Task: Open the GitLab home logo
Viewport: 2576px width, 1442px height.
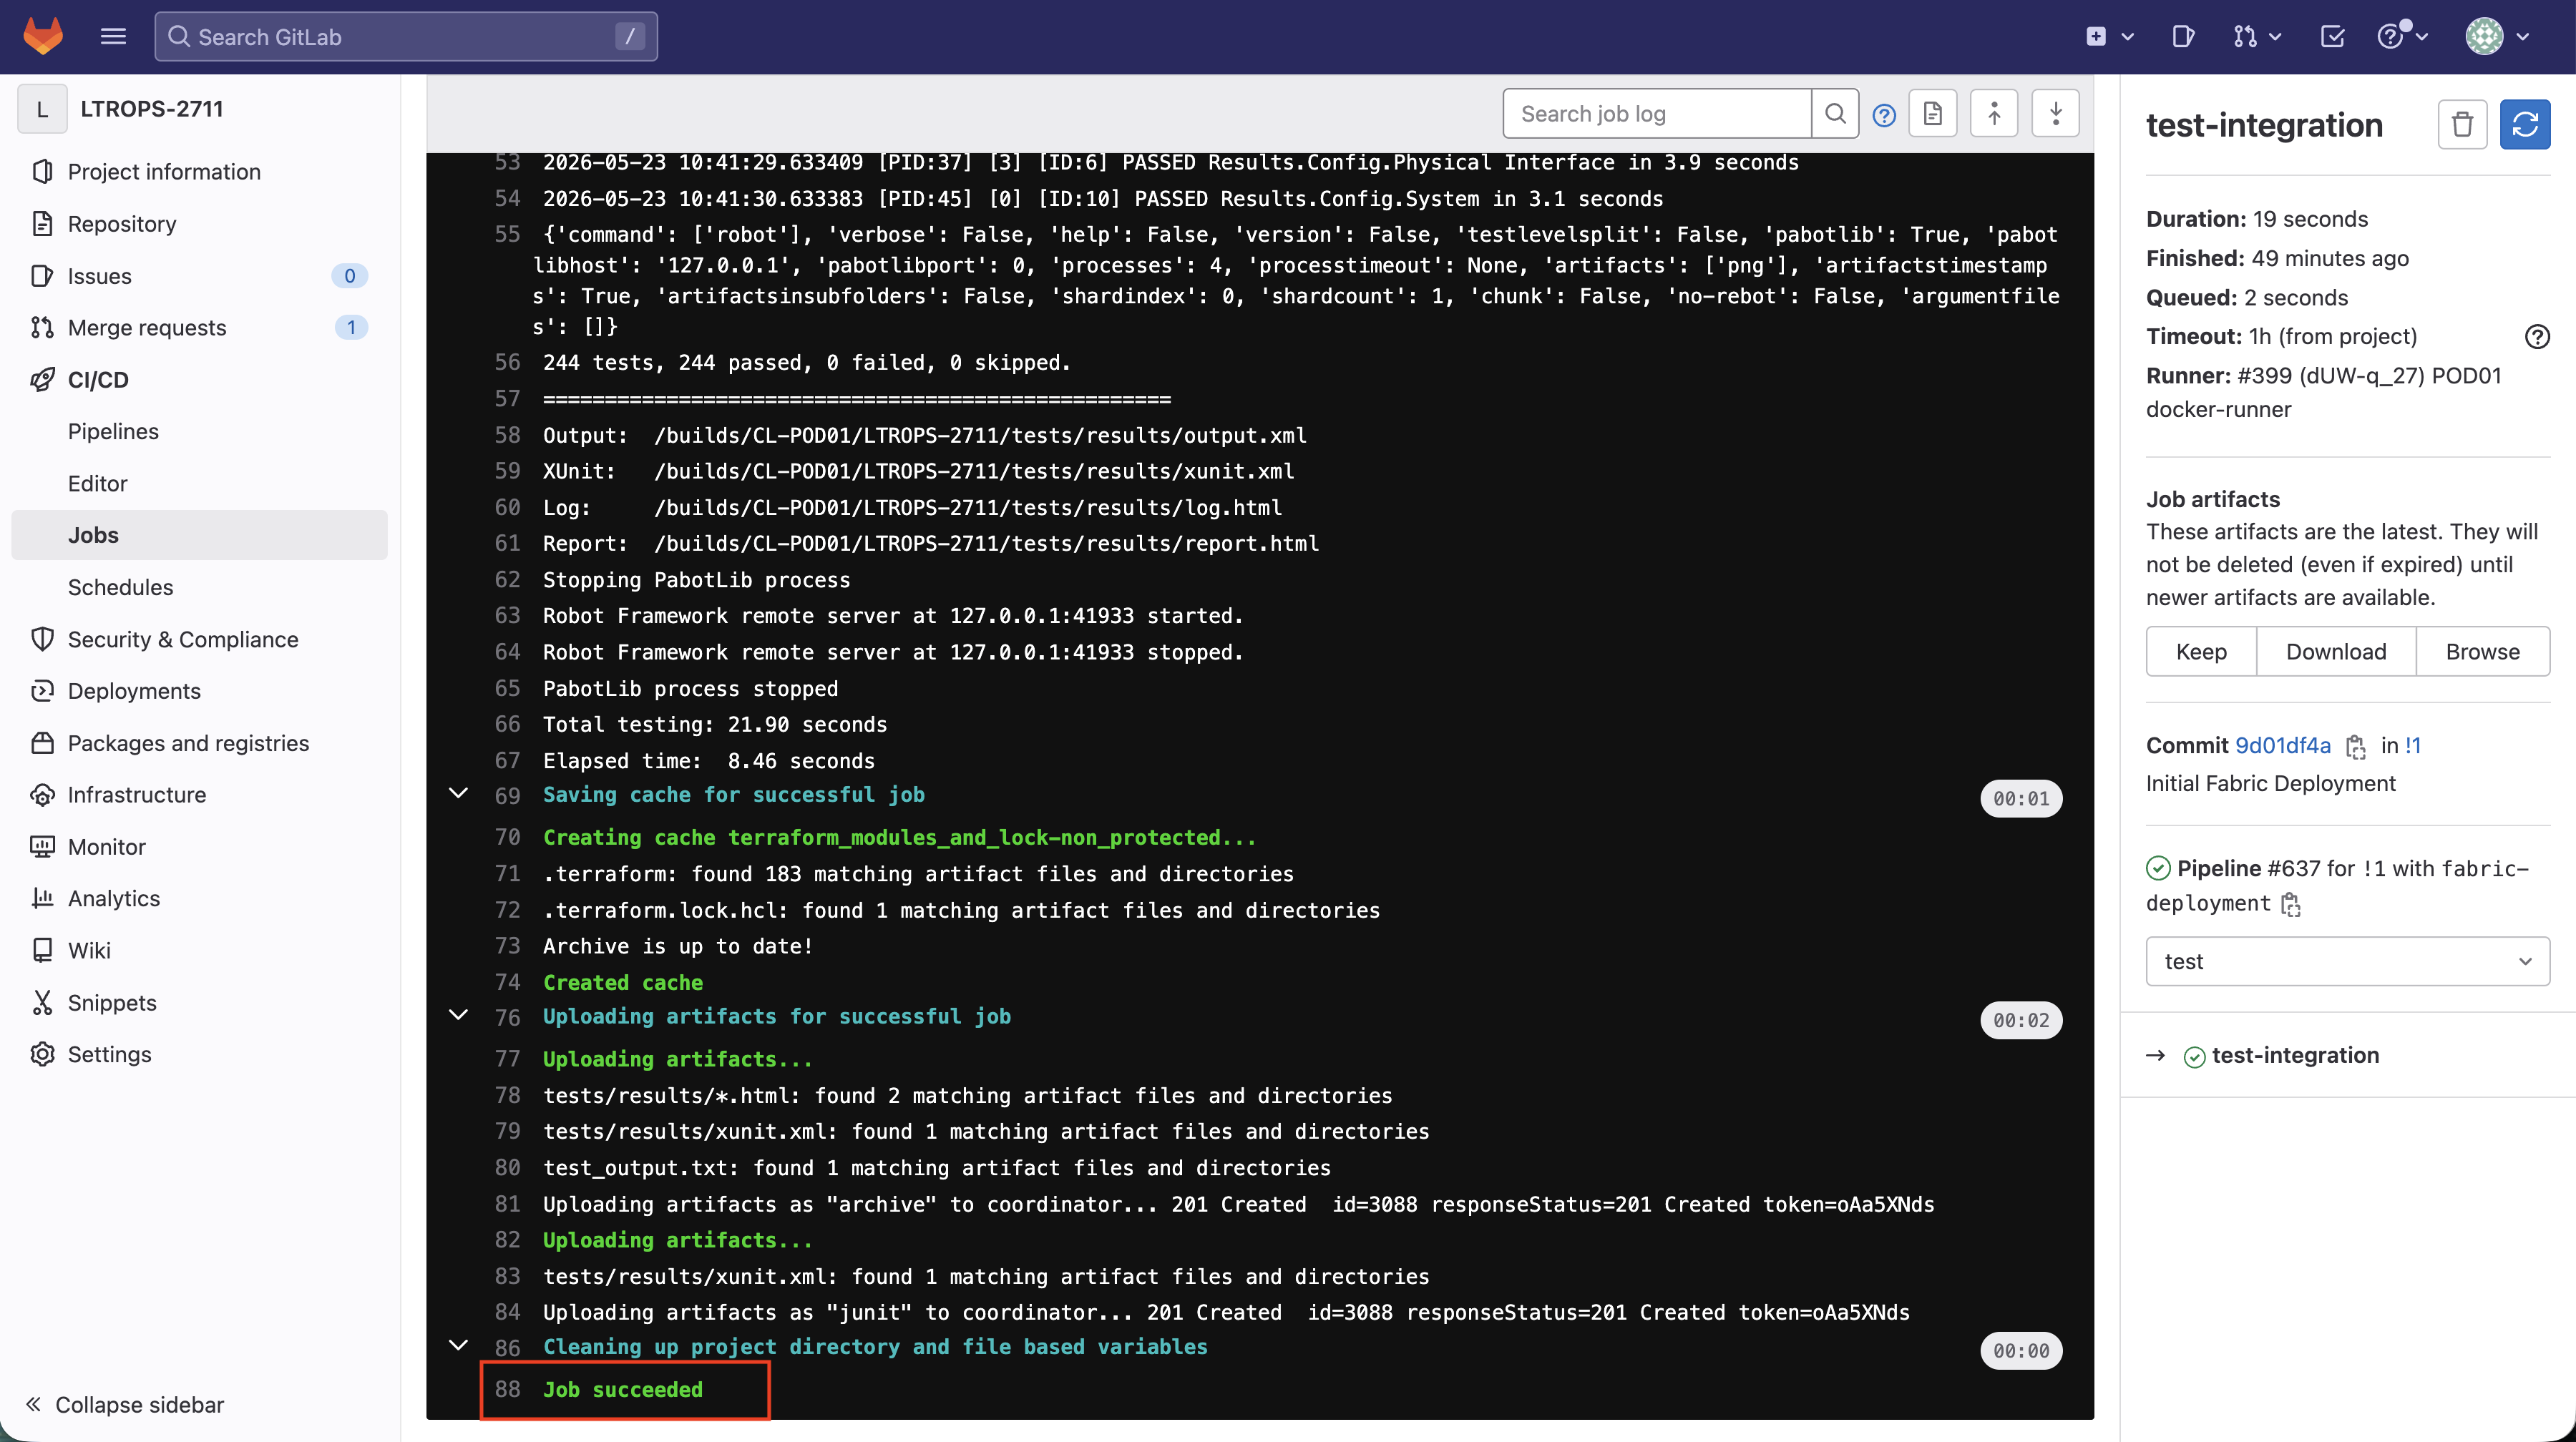Action: coord(43,37)
